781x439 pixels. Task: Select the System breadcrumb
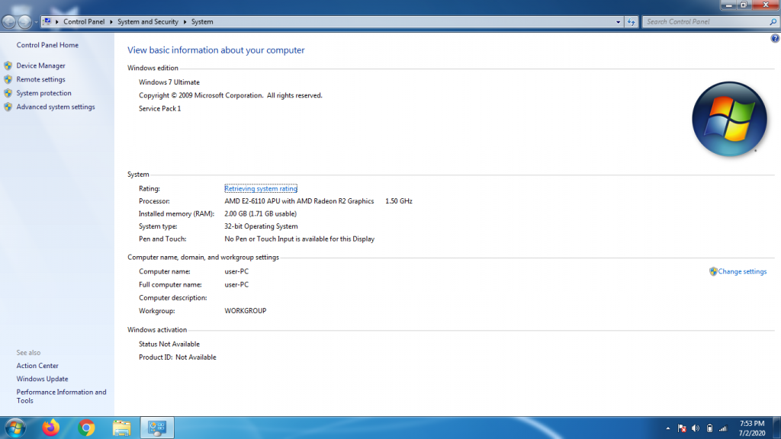(x=201, y=22)
